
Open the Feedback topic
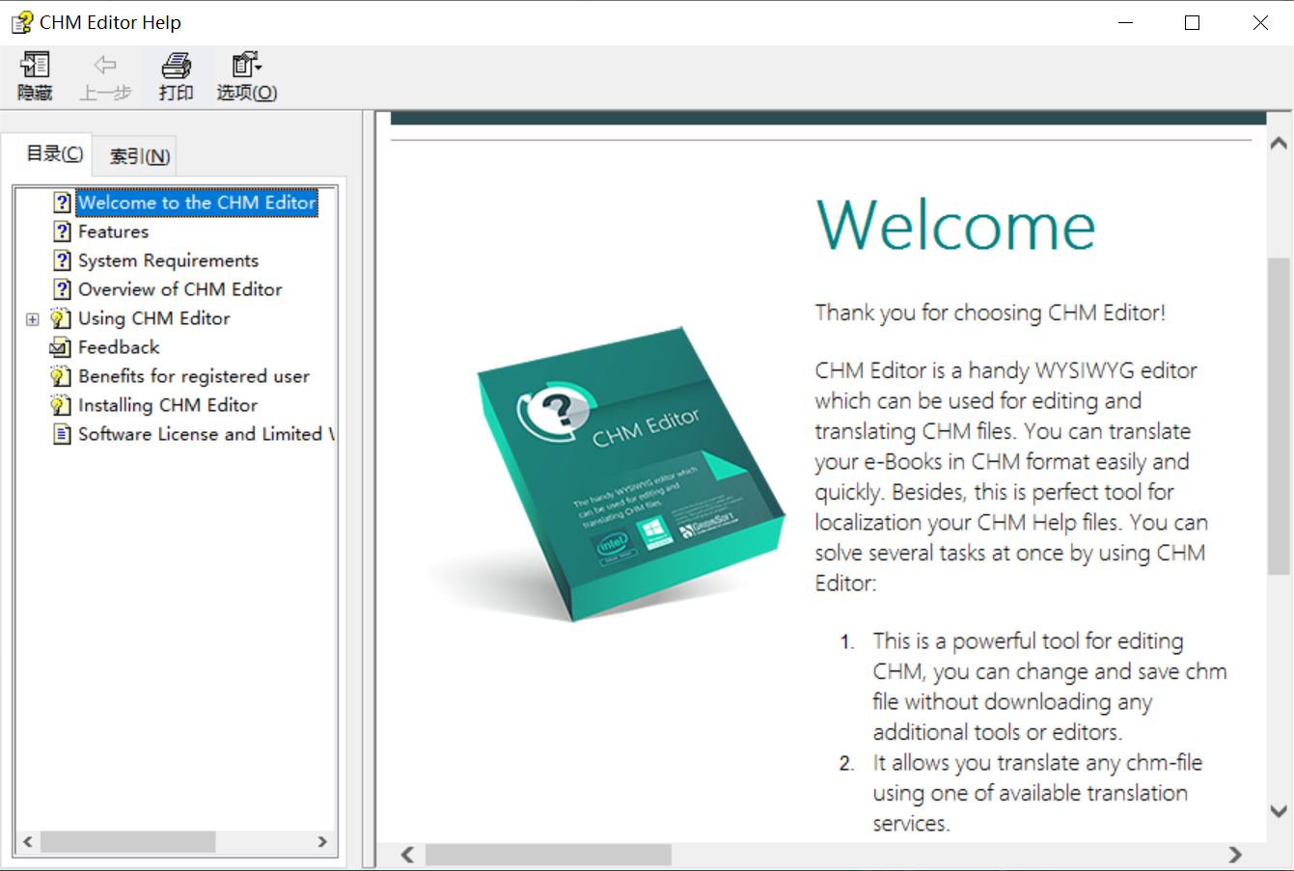[x=119, y=347]
